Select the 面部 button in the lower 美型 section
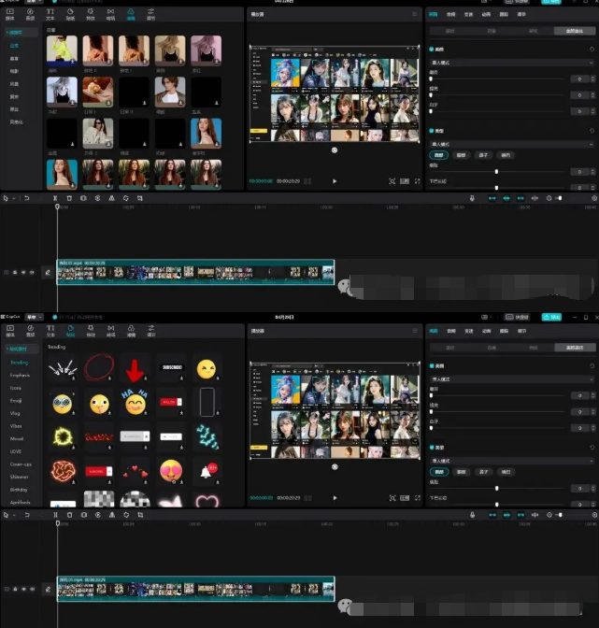 tap(439, 472)
